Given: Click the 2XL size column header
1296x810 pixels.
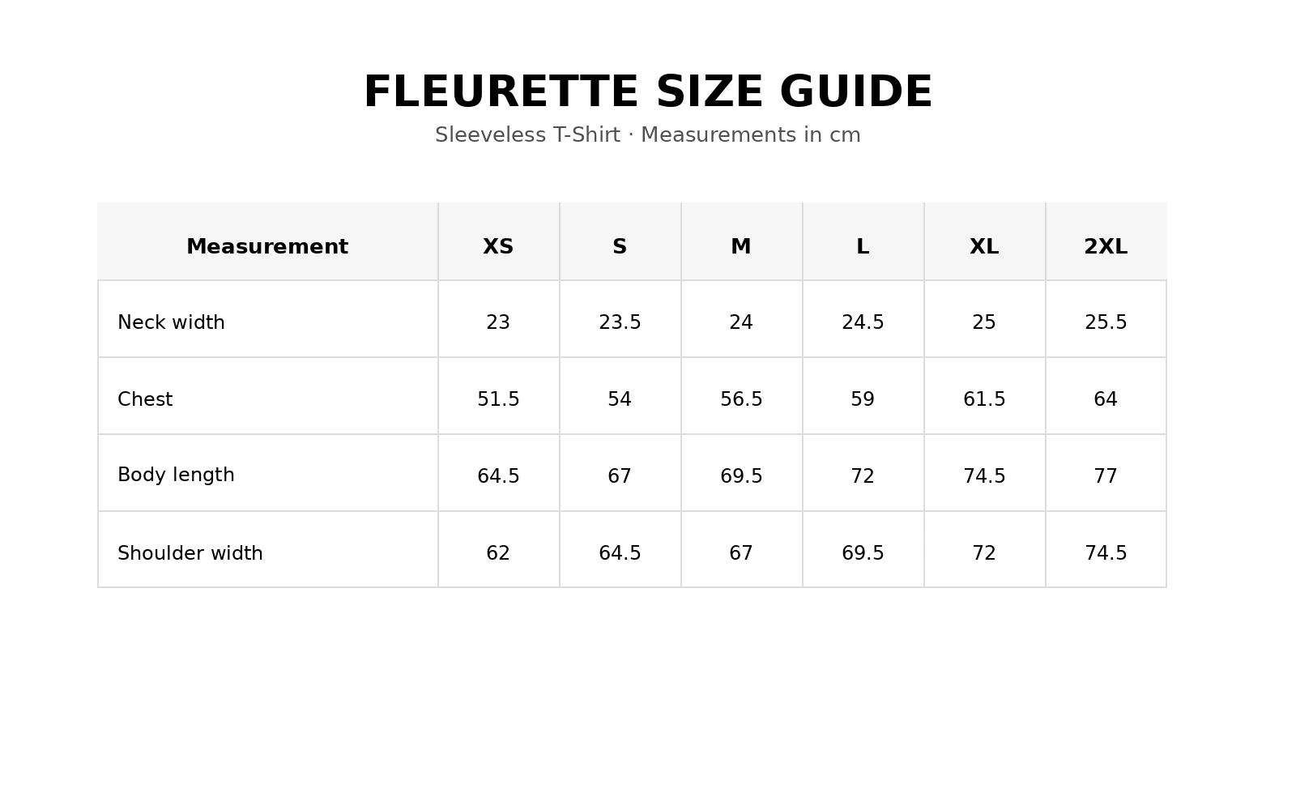Looking at the screenshot, I should tap(1106, 247).
